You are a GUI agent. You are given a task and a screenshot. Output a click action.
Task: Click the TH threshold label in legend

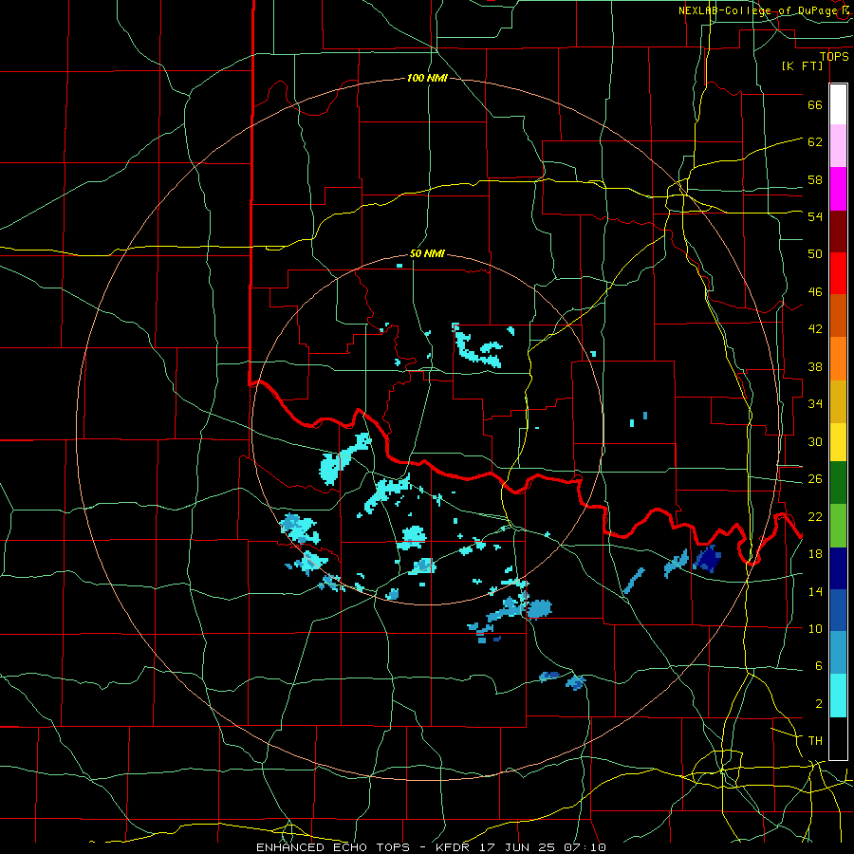pyautogui.click(x=815, y=740)
